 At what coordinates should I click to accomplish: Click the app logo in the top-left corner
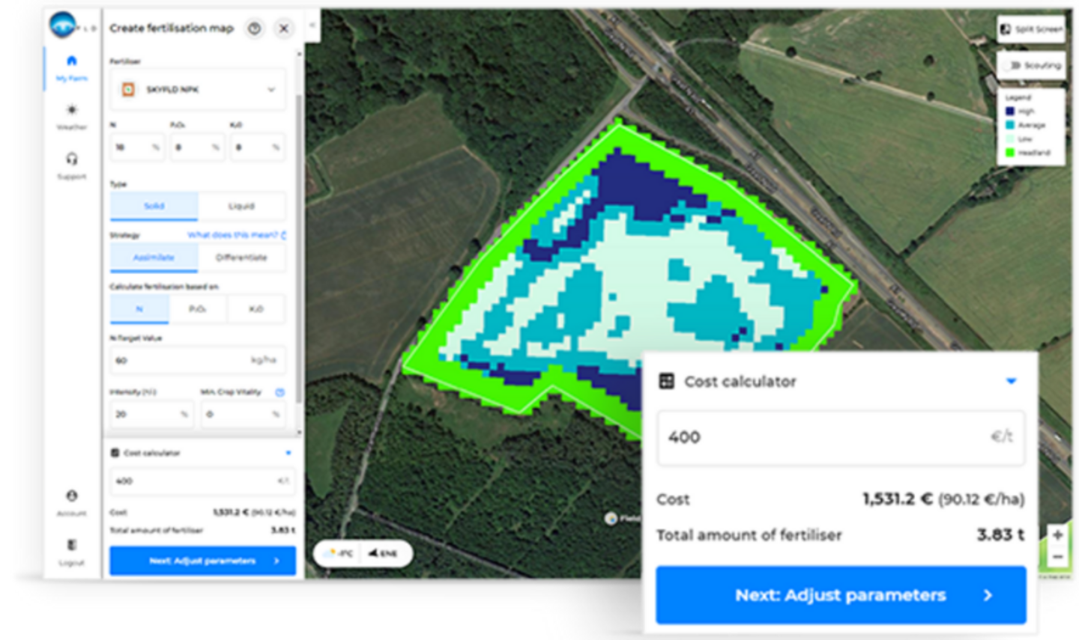coord(64,25)
